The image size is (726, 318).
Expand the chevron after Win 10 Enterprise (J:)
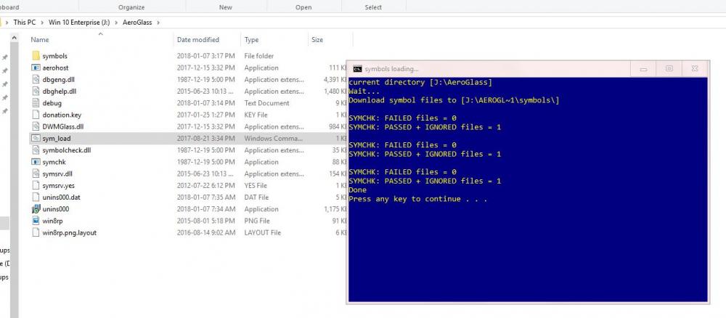click(x=115, y=22)
